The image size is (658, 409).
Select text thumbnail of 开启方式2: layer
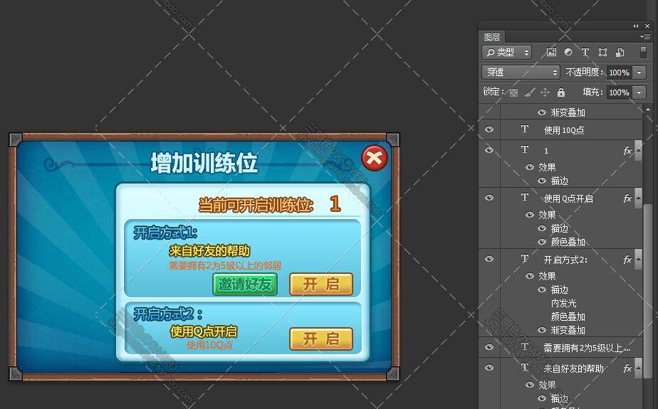click(525, 259)
